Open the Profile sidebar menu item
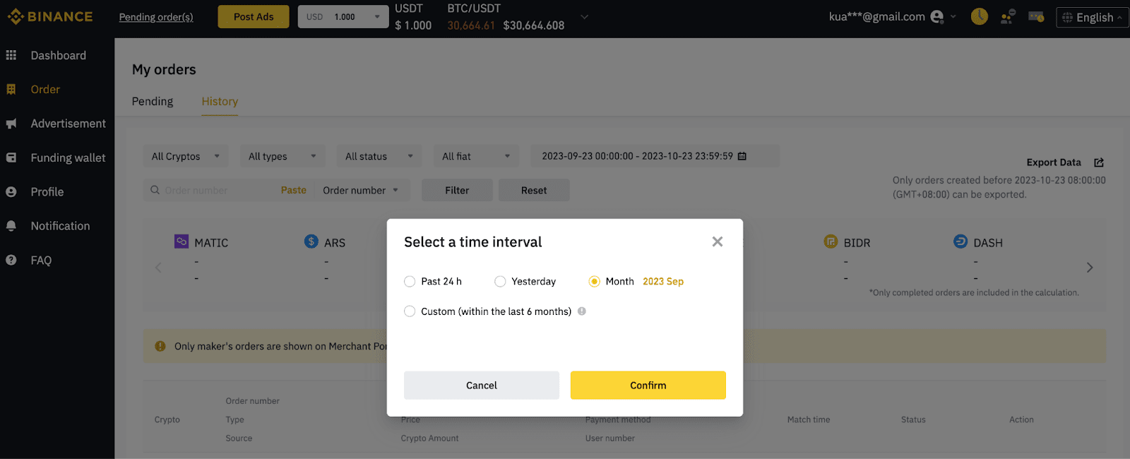 tap(47, 192)
